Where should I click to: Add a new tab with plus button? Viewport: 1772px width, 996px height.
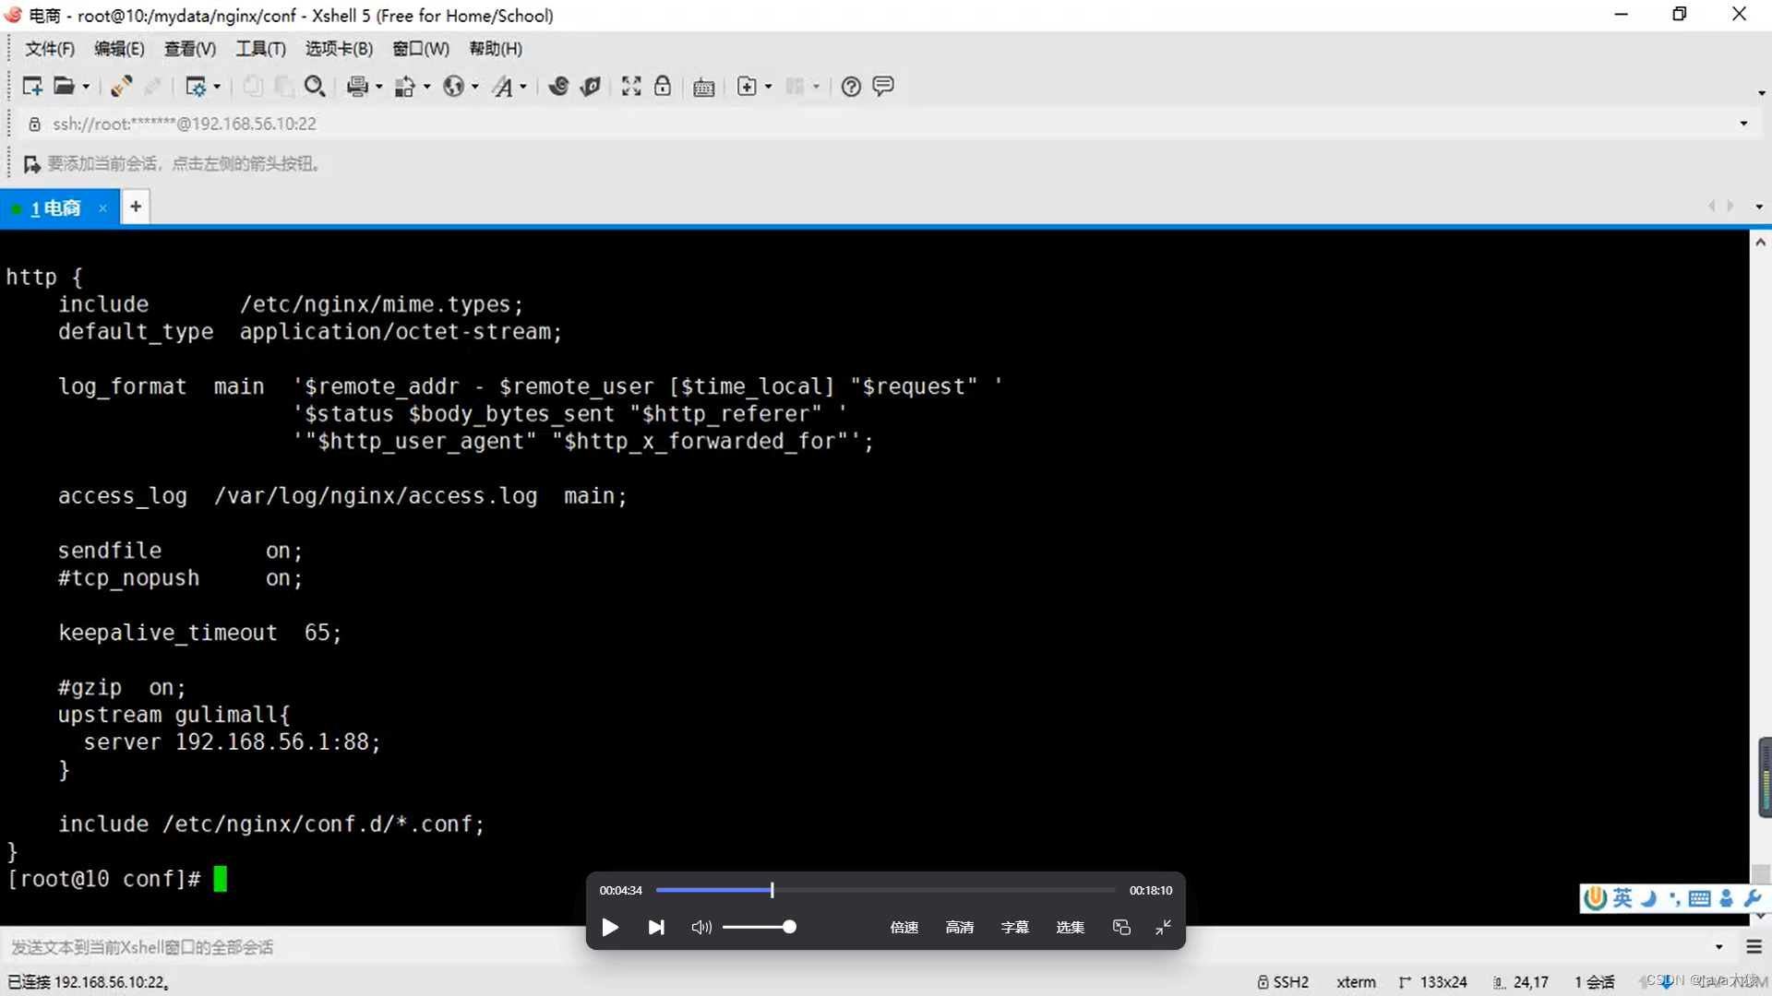pyautogui.click(x=136, y=207)
